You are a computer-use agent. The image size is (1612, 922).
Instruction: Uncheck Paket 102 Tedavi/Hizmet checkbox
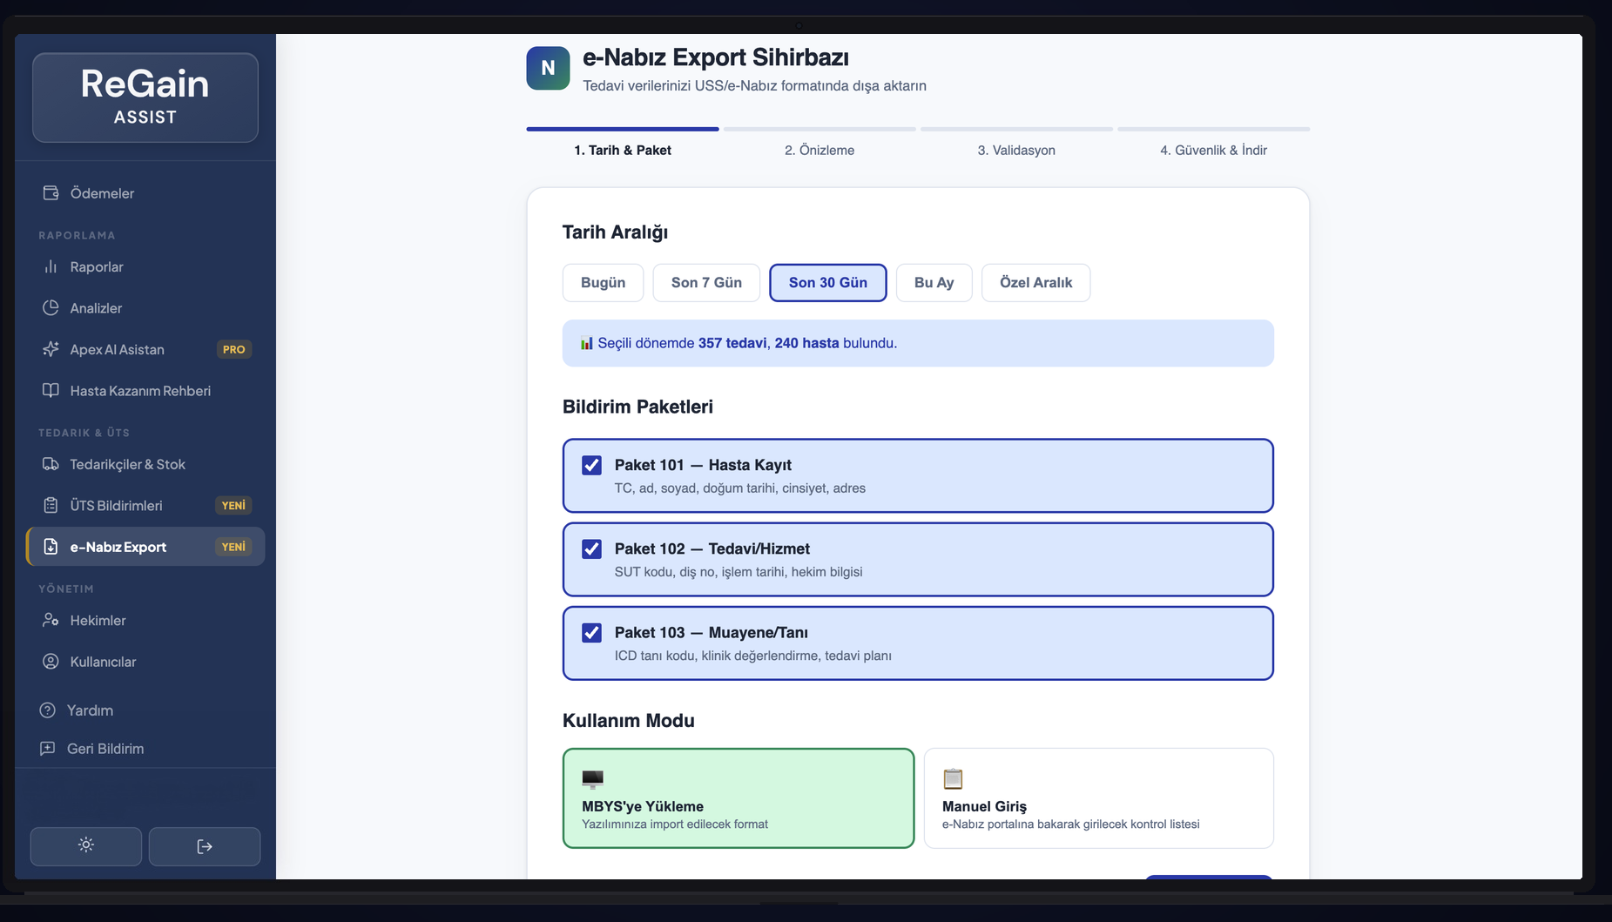pyautogui.click(x=591, y=549)
